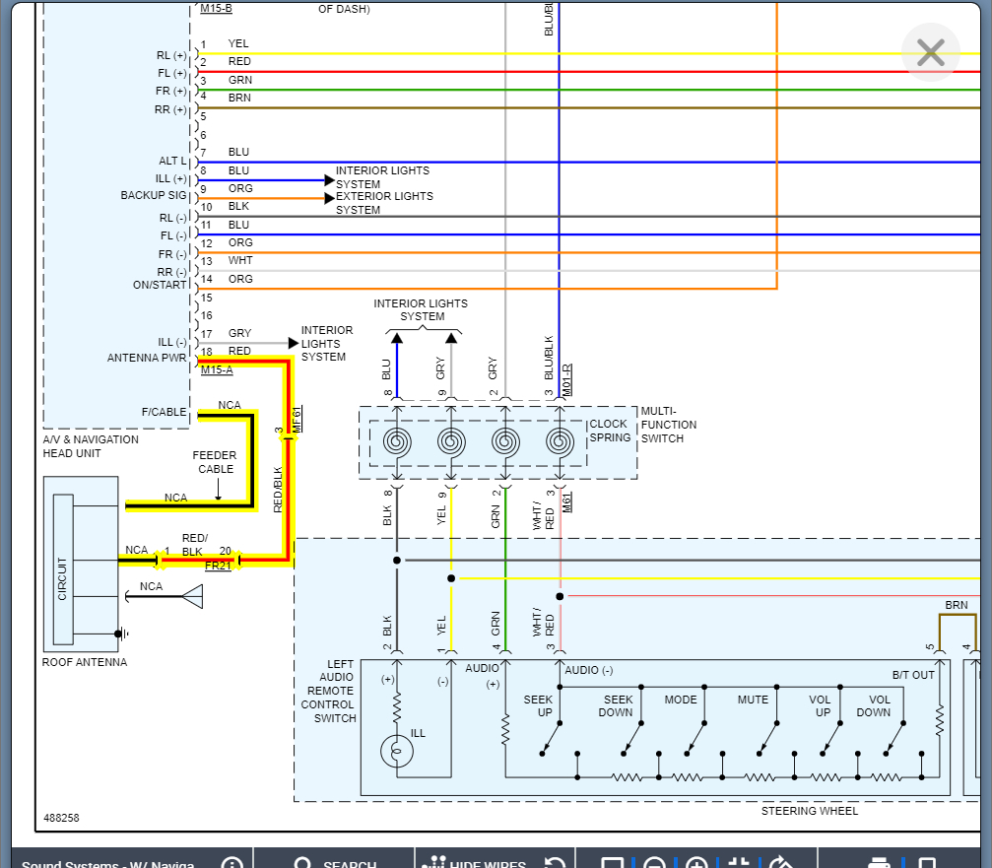
Task: Open the M61 connector link
Action: click(566, 504)
